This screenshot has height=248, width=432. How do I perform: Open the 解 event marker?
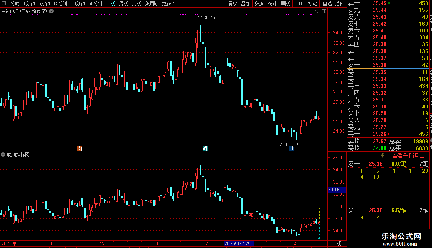205,148
